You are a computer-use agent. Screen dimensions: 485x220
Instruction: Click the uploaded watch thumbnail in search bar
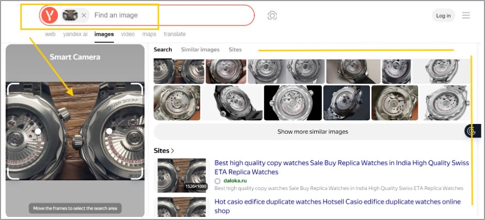click(70, 15)
